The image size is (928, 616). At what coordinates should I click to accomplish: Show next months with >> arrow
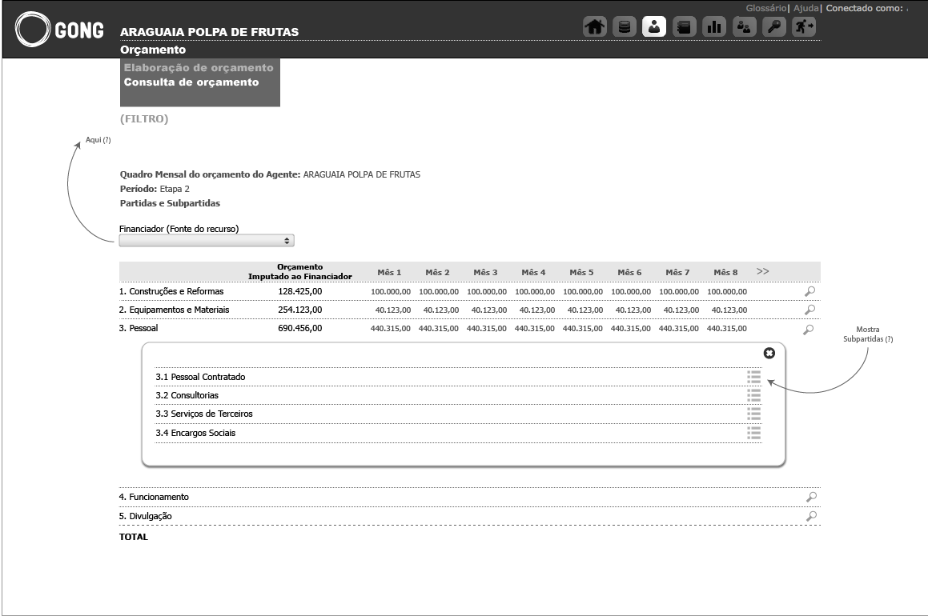tap(763, 271)
